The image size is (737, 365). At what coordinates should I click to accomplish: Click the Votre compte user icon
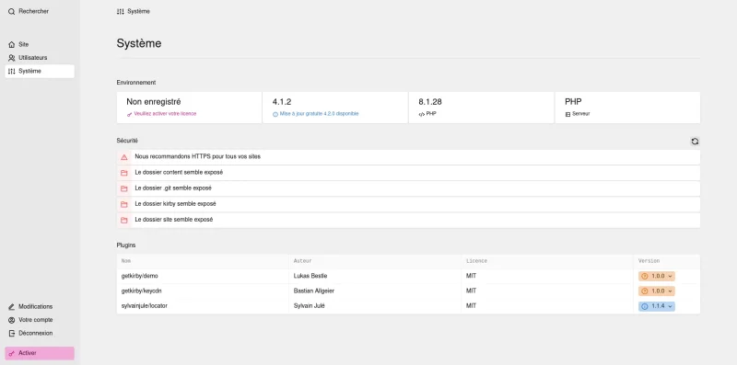tap(12, 320)
